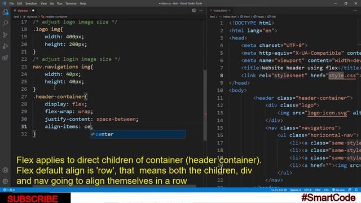The image size is (361, 203).
Task: Click the unsaved dot on style.css tab
Action: pos(33,10)
